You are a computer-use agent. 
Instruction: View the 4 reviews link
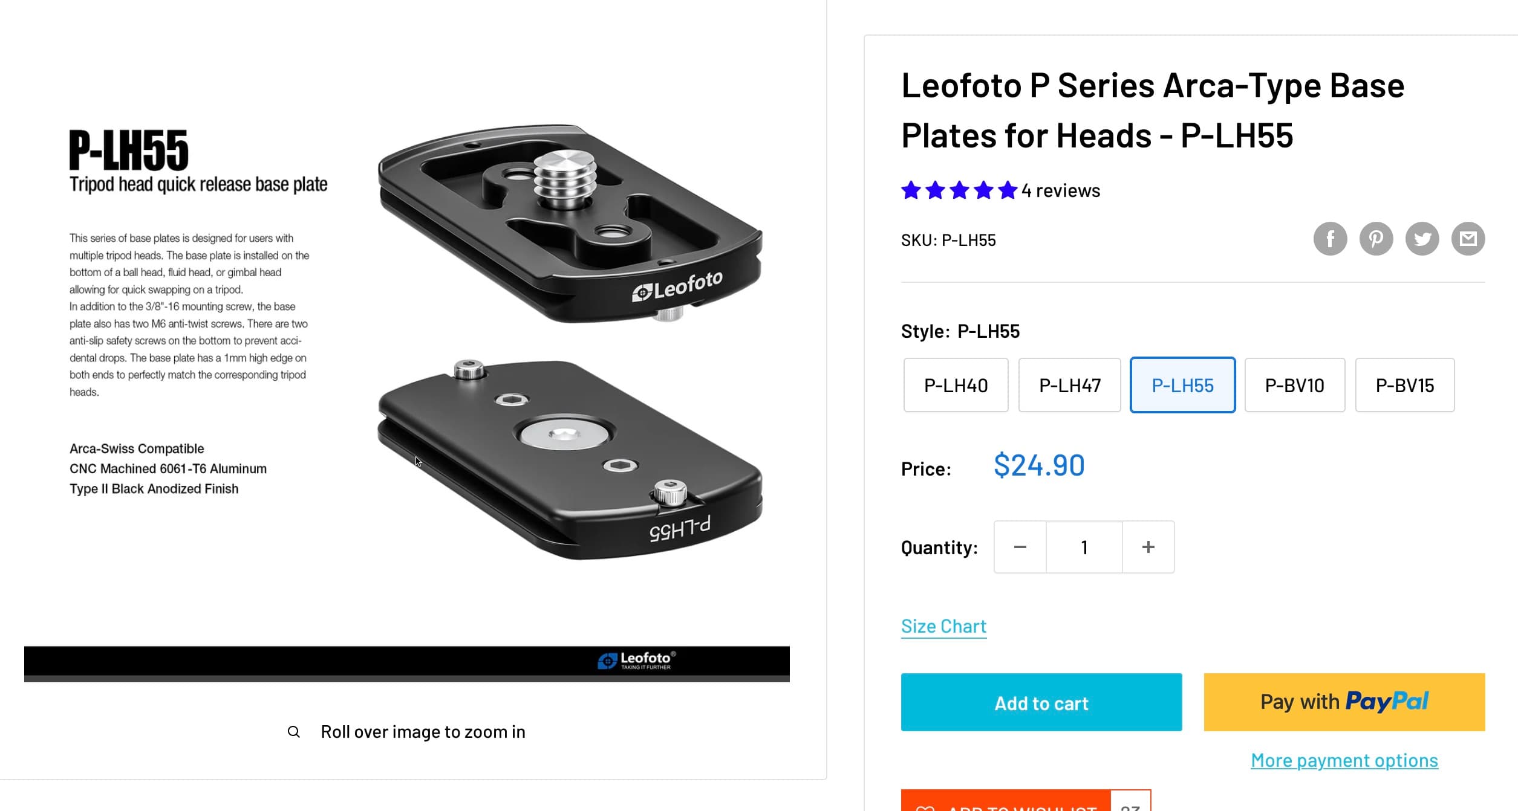[x=1060, y=190]
